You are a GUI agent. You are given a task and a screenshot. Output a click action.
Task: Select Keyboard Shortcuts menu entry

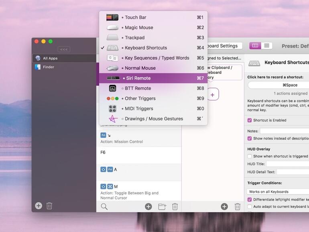click(x=153, y=48)
